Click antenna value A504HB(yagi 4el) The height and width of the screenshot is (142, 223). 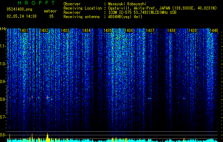point(125,17)
